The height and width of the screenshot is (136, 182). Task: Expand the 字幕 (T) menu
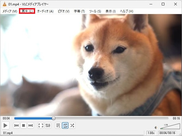pyautogui.click(x=79, y=11)
